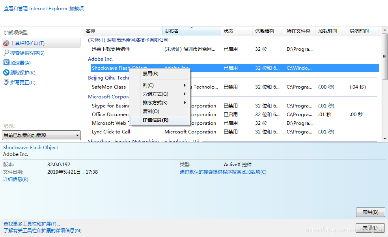388x237 pixels.
Task: Select the 迅雷下载支持组件 add-on row
Action: click(235, 49)
